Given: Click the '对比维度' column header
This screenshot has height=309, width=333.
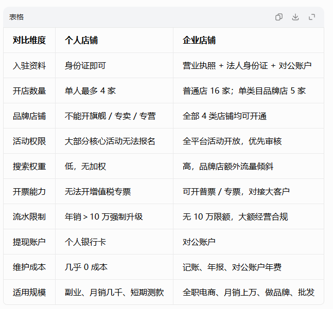Looking at the screenshot, I should click(29, 40).
